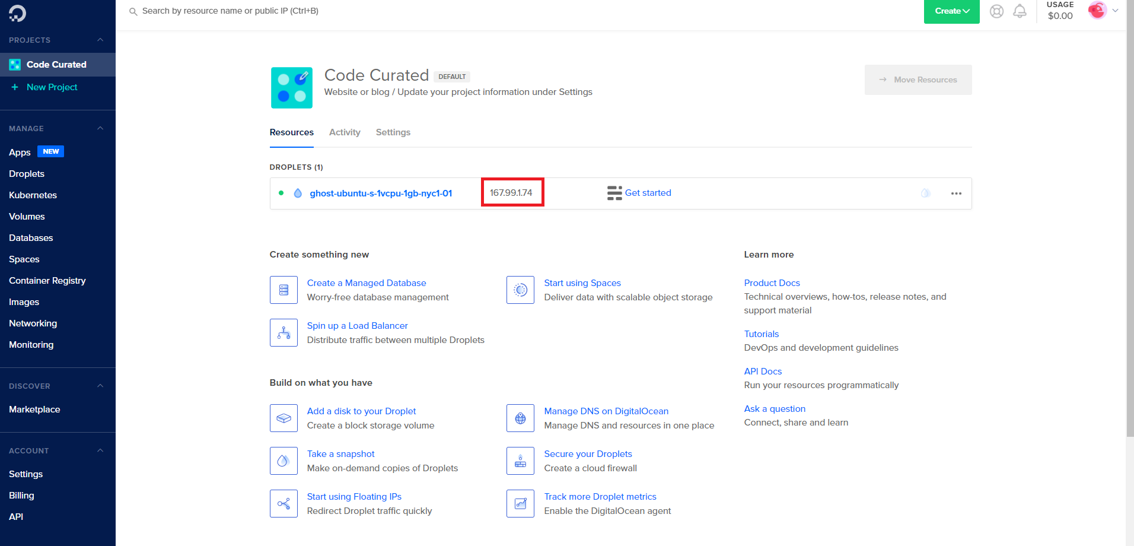Collapse the Manage sidebar section
Screen dimensions: 1134x546
[100, 128]
